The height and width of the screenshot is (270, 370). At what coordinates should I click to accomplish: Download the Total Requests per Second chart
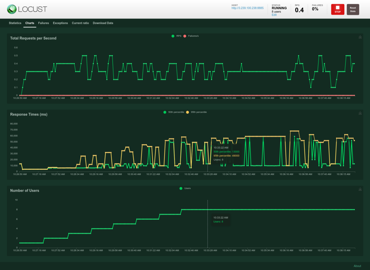point(360,37)
